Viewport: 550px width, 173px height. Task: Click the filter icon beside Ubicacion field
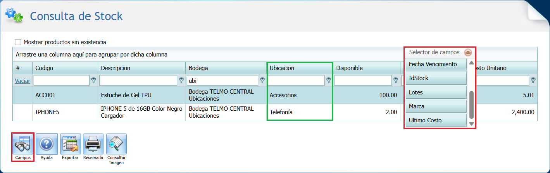point(329,80)
